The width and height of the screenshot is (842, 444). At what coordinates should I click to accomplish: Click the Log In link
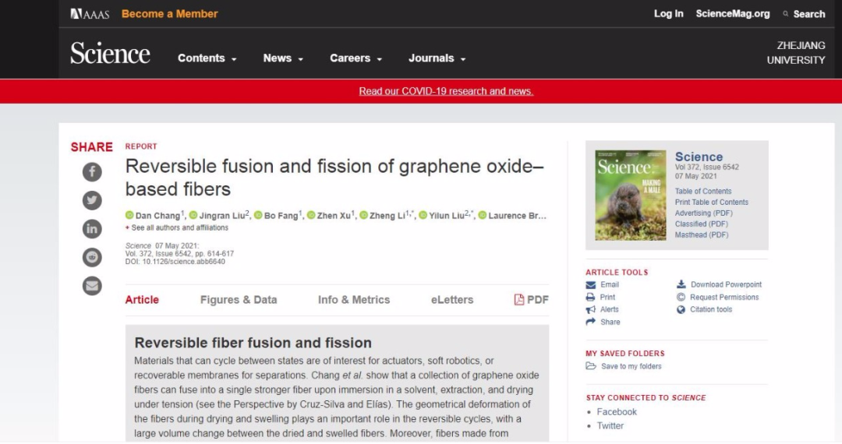[x=669, y=14]
